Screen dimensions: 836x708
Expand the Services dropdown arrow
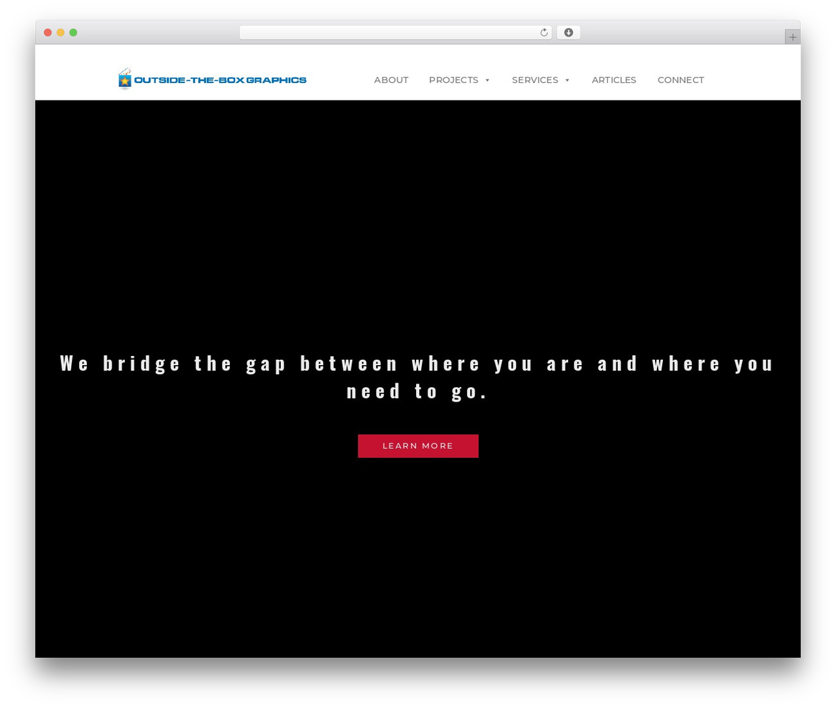[567, 80]
